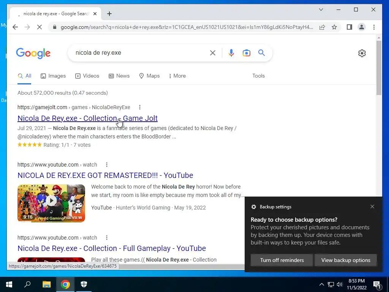389x292 pixels.
Task: Click Turn off reminders button
Action: 282,260
